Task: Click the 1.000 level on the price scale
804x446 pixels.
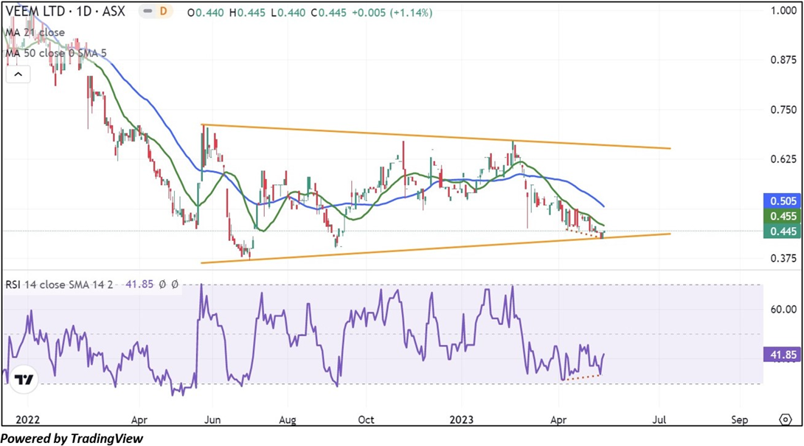Action: tap(783, 11)
